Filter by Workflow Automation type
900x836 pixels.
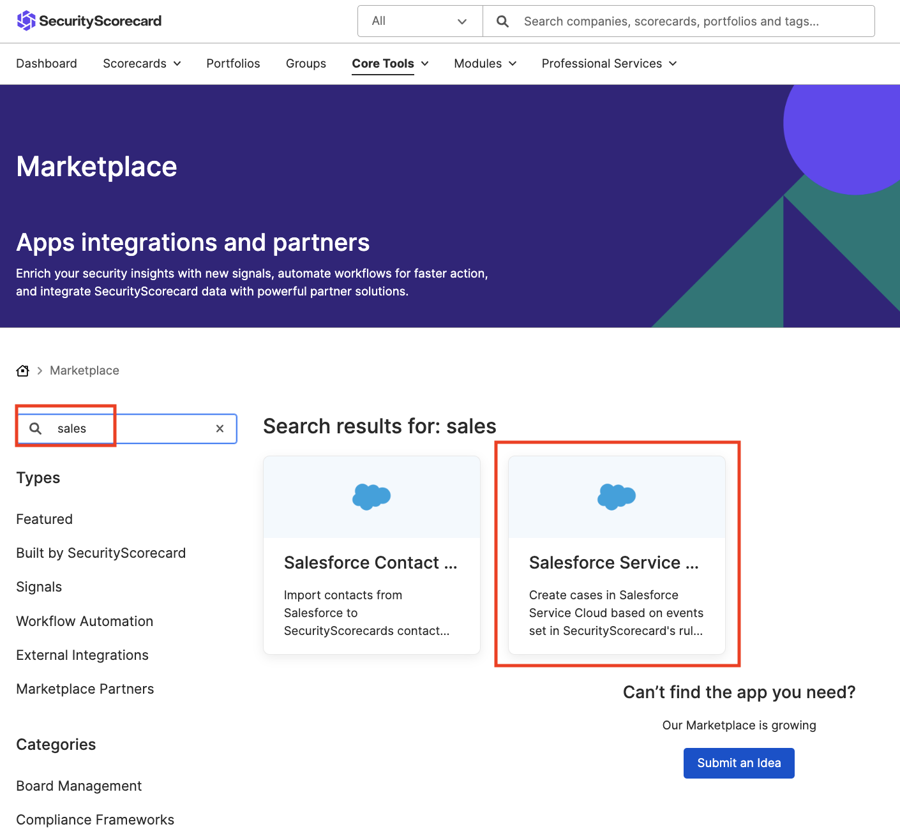85,622
